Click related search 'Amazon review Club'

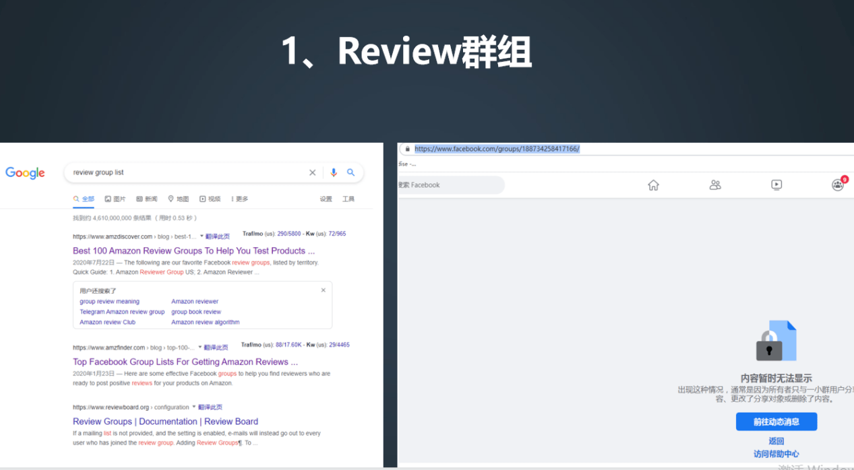coord(108,323)
